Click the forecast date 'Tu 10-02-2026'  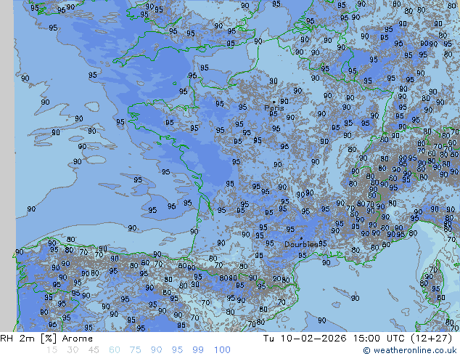[x=305, y=339]
